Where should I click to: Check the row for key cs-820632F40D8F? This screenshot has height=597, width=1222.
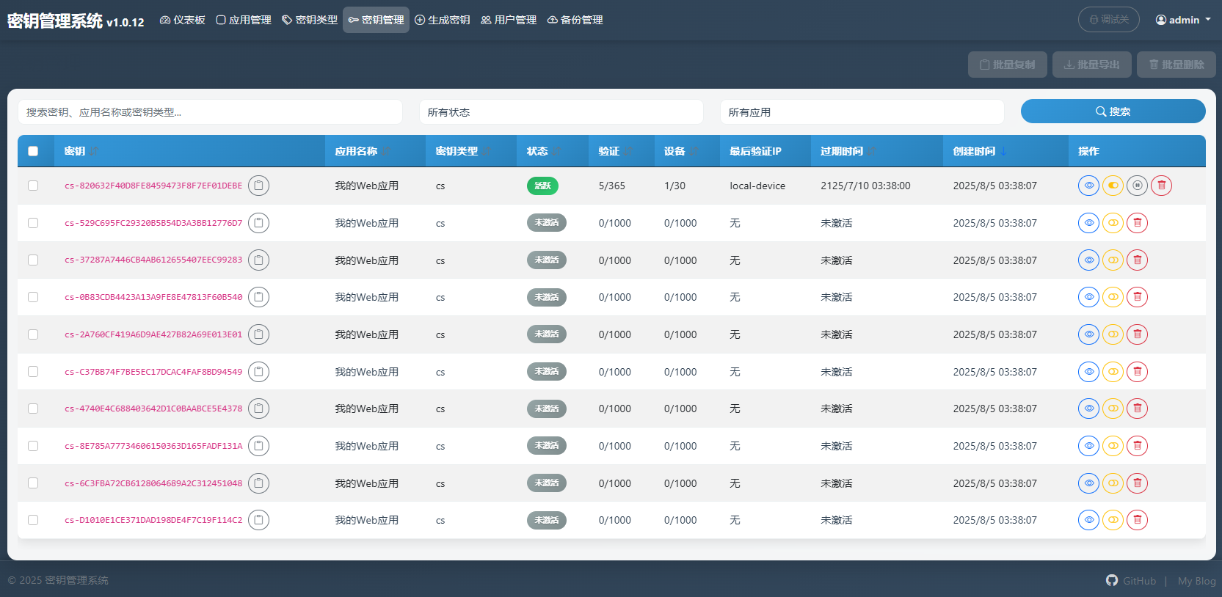click(x=33, y=186)
